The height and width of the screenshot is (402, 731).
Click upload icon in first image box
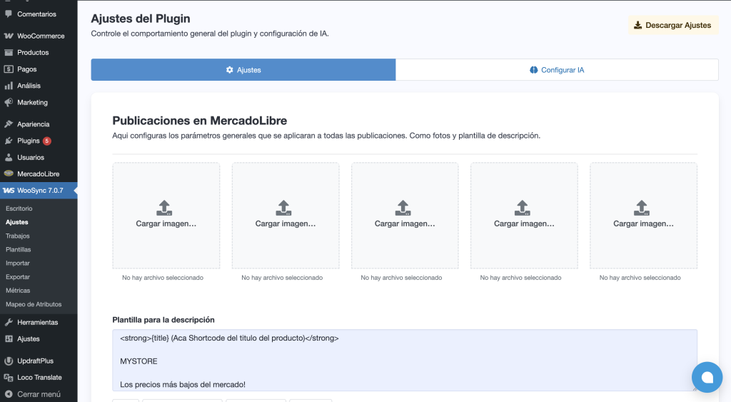click(x=164, y=208)
